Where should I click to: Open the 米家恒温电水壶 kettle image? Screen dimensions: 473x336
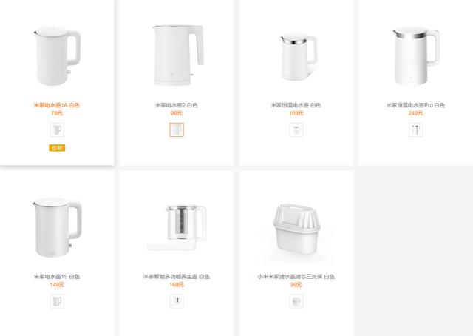(x=299, y=58)
